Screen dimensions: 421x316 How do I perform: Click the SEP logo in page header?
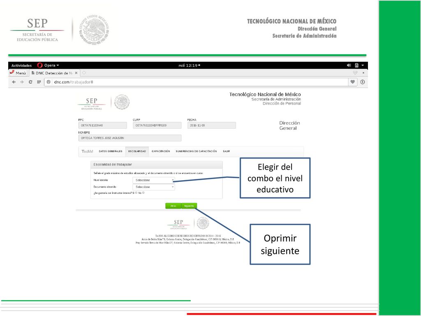(x=92, y=103)
